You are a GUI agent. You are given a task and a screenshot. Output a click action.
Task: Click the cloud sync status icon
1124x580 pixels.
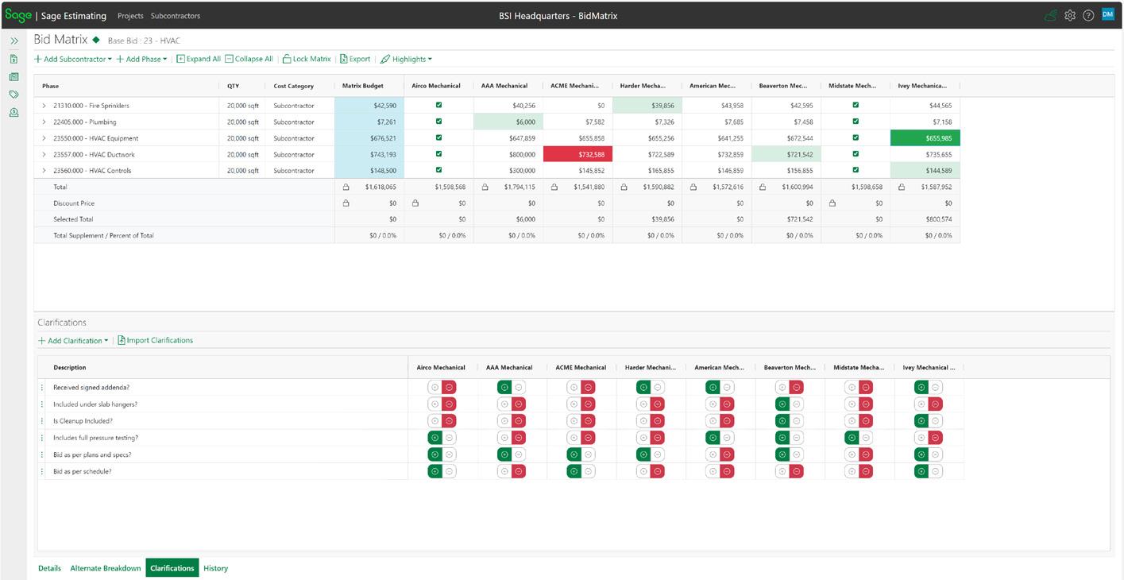[1050, 15]
